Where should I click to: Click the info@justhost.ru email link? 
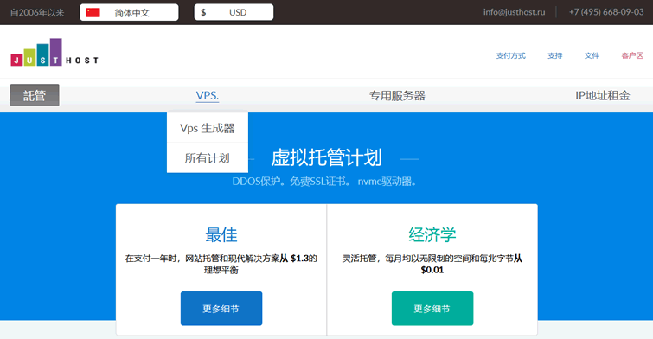(514, 12)
